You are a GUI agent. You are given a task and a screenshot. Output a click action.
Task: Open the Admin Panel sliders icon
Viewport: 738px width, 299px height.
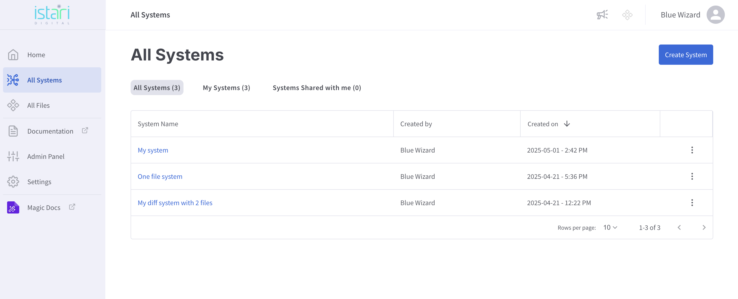click(x=13, y=156)
